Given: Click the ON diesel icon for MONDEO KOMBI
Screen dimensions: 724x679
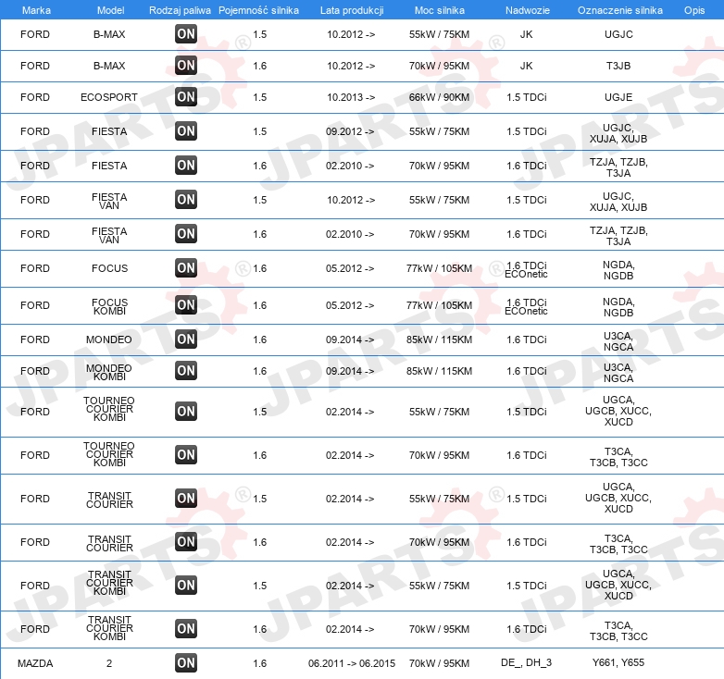Looking at the screenshot, I should click(x=186, y=371).
